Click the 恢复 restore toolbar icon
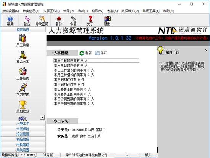Screen dimensions: 210x158 (x=73, y=21)
